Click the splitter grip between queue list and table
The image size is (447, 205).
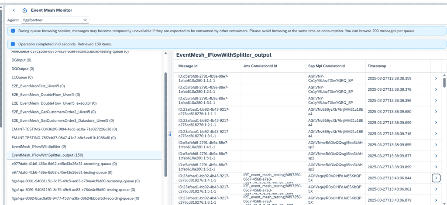[x=170, y=134]
